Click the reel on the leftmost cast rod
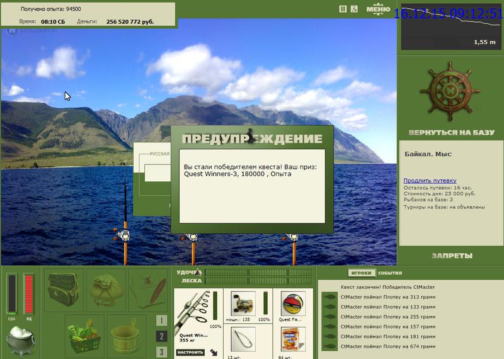Image resolution: width=504 pixels, height=359 pixels. [x=123, y=236]
